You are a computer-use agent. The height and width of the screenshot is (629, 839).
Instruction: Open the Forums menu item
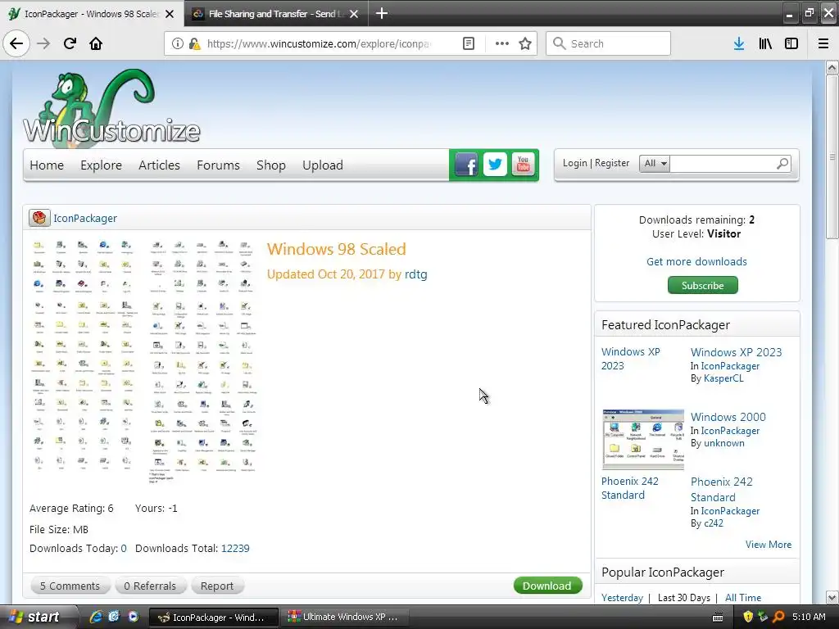(x=218, y=165)
